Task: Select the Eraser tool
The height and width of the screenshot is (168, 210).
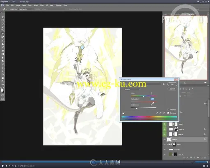Action: pos(2,51)
